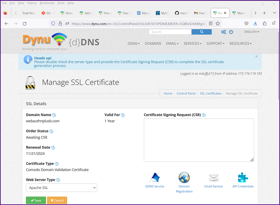The height and width of the screenshot is (205, 280).
Task: Open the ENGLISH language dropdown
Action: pos(252,32)
